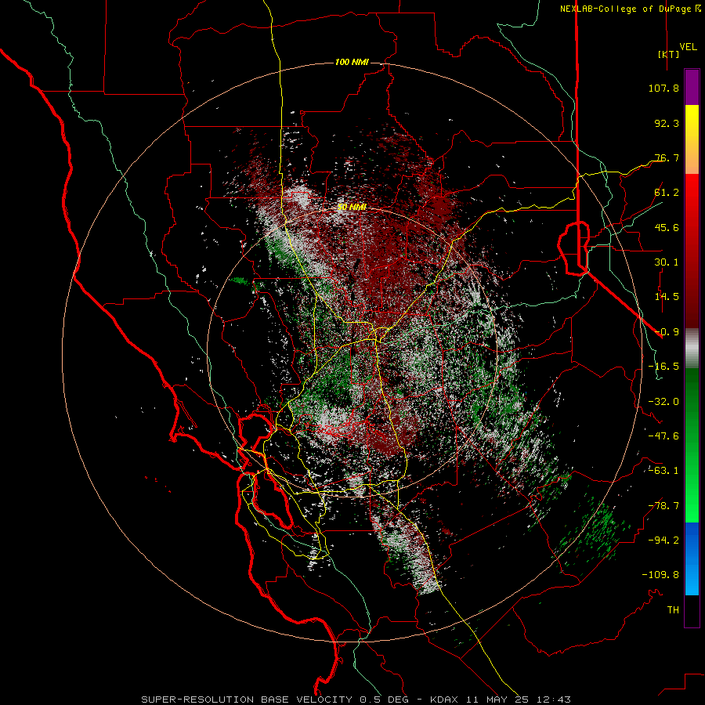The width and height of the screenshot is (705, 705).
Task: Click the -63.1 velocity scale value
Action: point(663,471)
